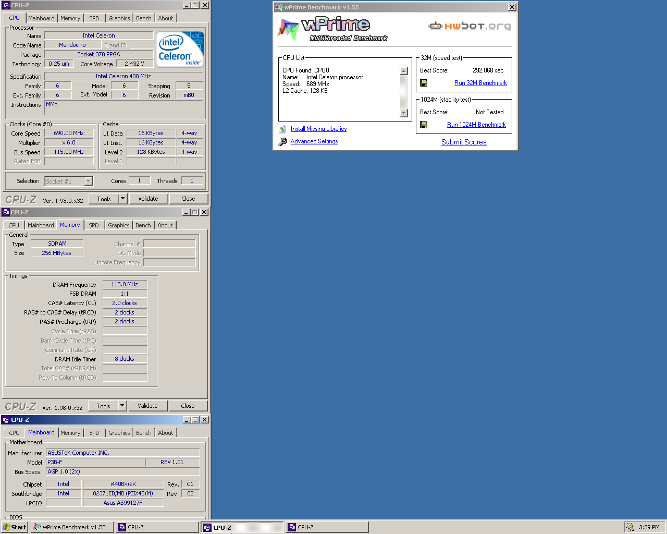The image size is (667, 534).
Task: Click the Bus Speed 115.00 MHz field
Action: (x=69, y=152)
